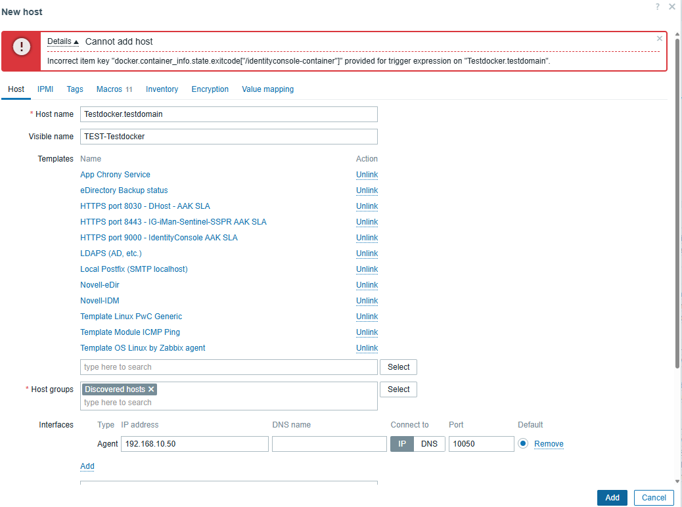Select the default interface radio button

(523, 444)
